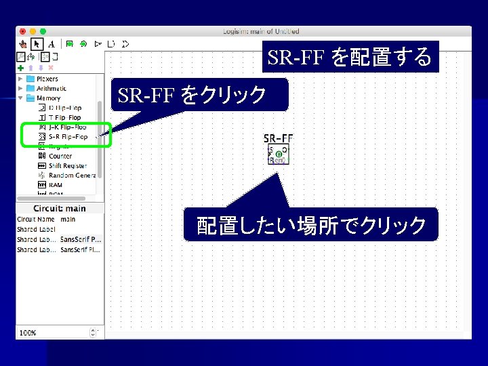Click the Shared Label value field
The width and height of the screenshot is (488, 366).
(81, 229)
